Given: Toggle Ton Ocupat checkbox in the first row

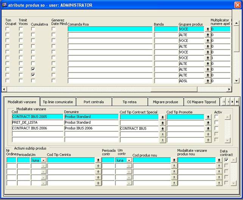Looking at the screenshot, I should coord(8,29).
